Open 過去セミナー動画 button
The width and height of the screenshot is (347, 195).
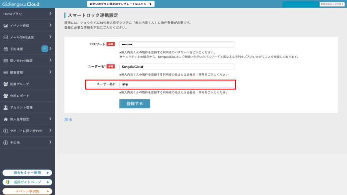pyautogui.click(x=27, y=173)
